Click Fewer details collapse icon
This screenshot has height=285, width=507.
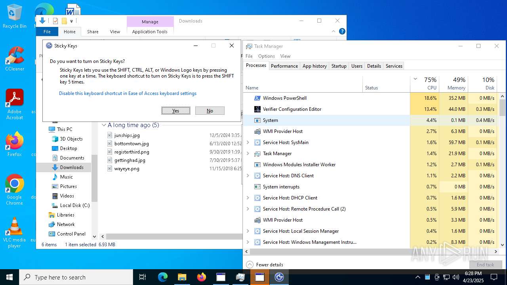(x=250, y=264)
